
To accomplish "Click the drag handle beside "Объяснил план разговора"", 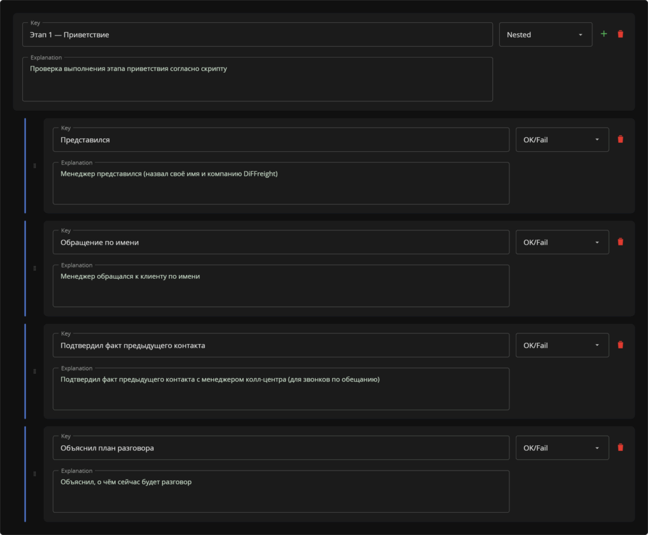I will [x=35, y=474].
